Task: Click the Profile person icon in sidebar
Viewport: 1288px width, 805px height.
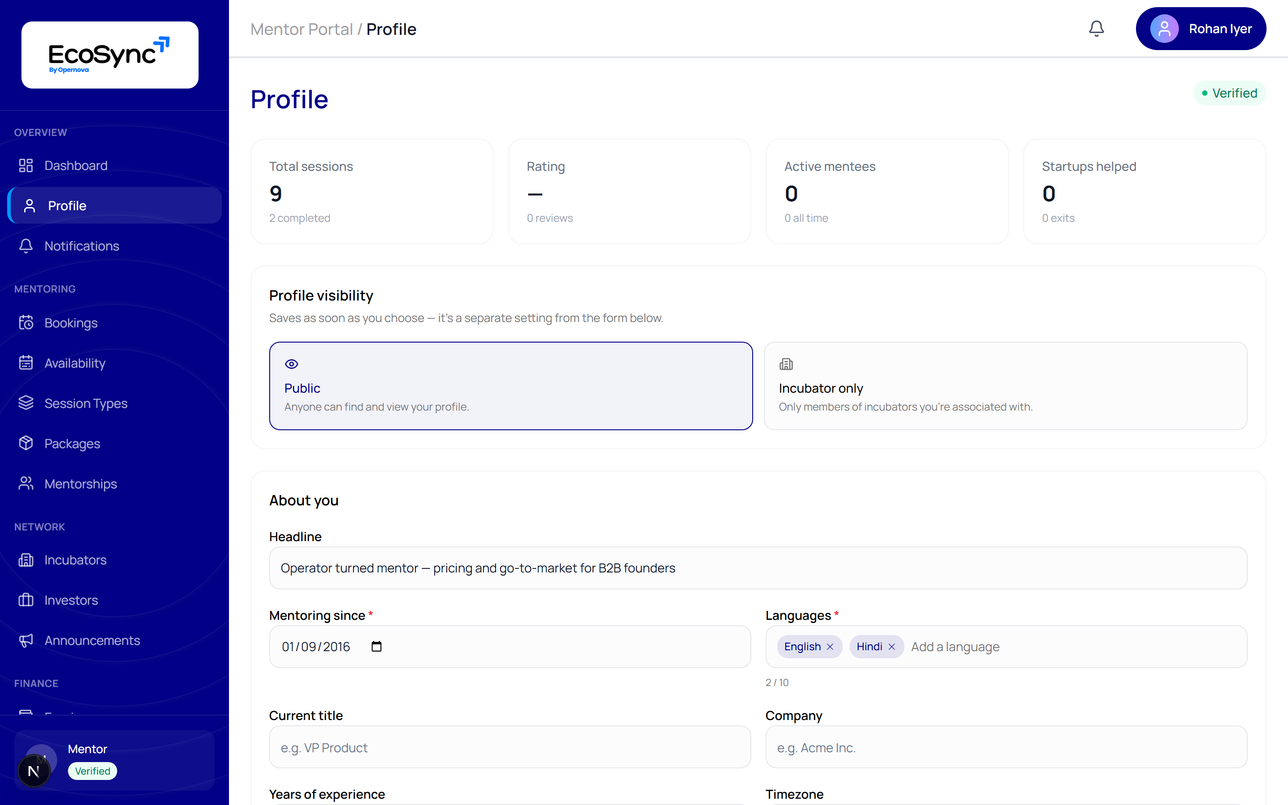Action: tap(29, 206)
